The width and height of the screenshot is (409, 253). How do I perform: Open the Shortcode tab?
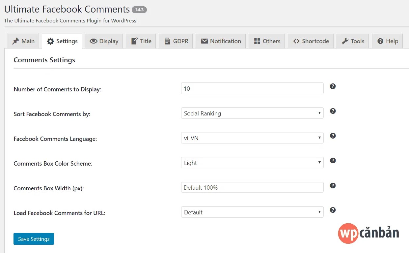click(x=311, y=41)
